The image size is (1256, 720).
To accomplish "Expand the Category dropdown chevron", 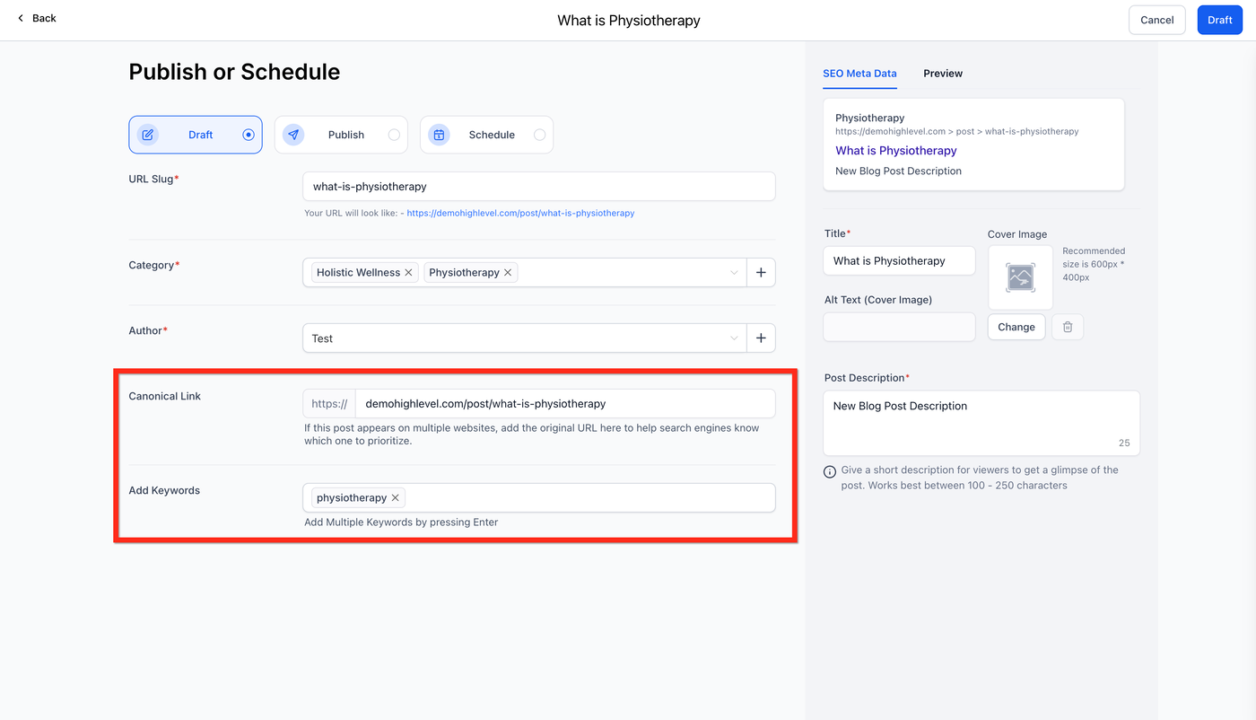I will pyautogui.click(x=734, y=273).
